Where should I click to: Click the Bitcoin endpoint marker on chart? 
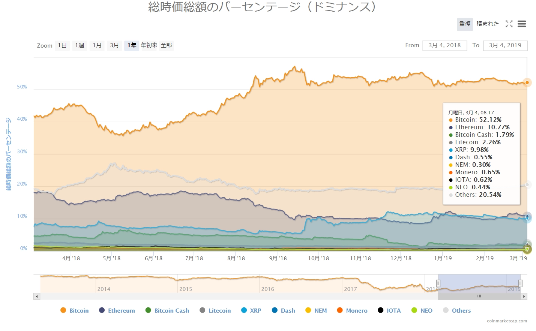pyautogui.click(x=527, y=82)
